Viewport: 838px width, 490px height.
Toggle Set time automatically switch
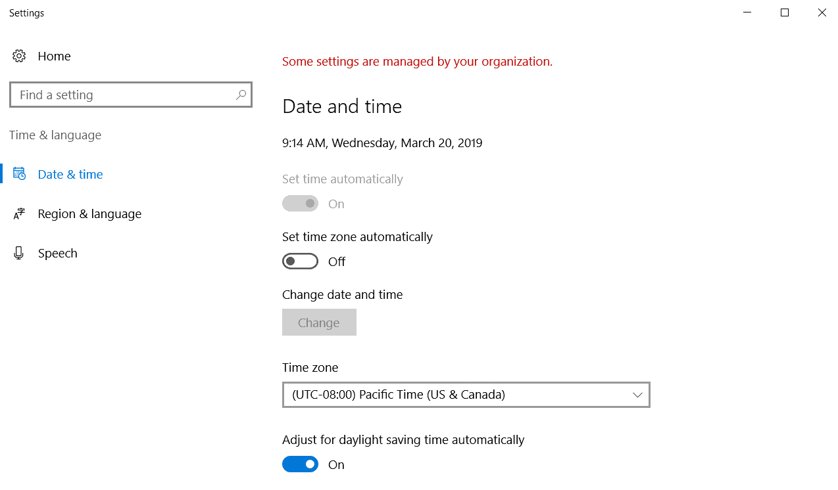point(300,204)
